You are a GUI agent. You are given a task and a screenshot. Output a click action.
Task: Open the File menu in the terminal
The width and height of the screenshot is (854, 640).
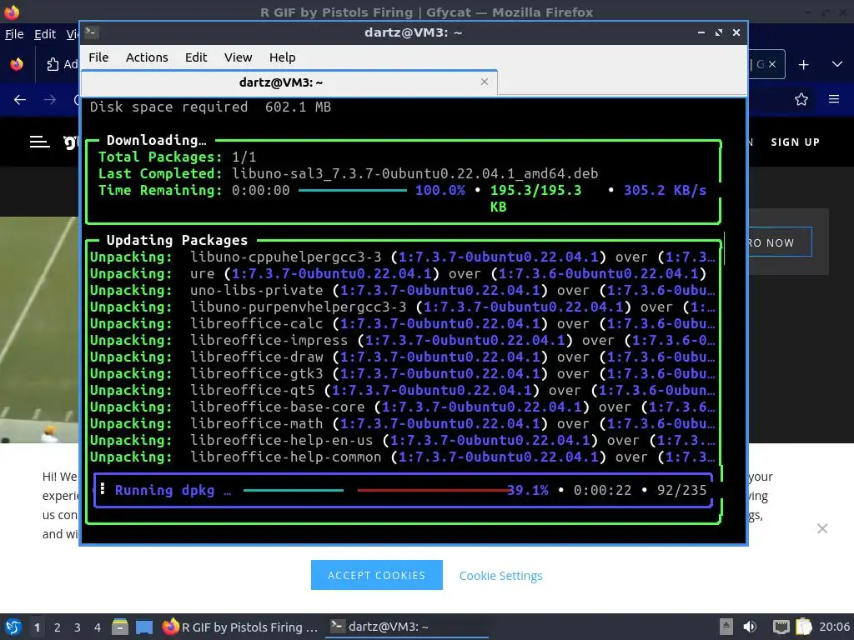[x=98, y=57]
